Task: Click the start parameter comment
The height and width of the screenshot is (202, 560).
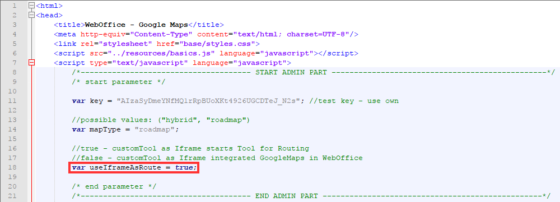Action: pyautogui.click(x=119, y=82)
